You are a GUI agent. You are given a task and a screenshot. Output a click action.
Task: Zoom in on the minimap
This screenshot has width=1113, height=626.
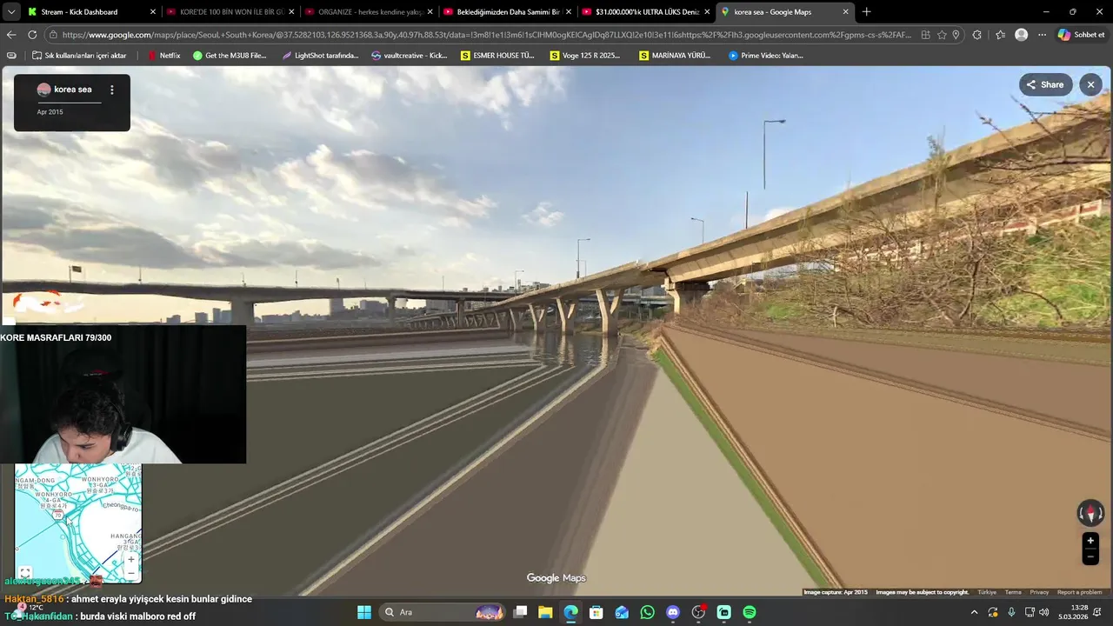(131, 559)
